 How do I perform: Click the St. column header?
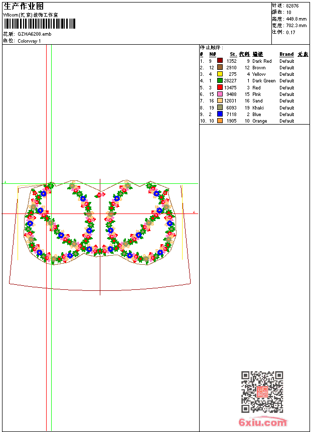(x=233, y=54)
